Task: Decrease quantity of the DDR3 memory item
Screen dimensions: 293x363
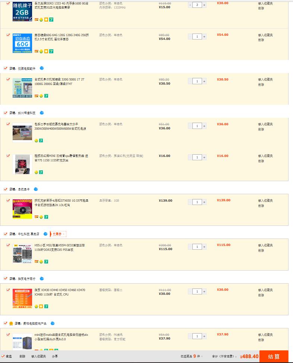Action: [190, 6]
